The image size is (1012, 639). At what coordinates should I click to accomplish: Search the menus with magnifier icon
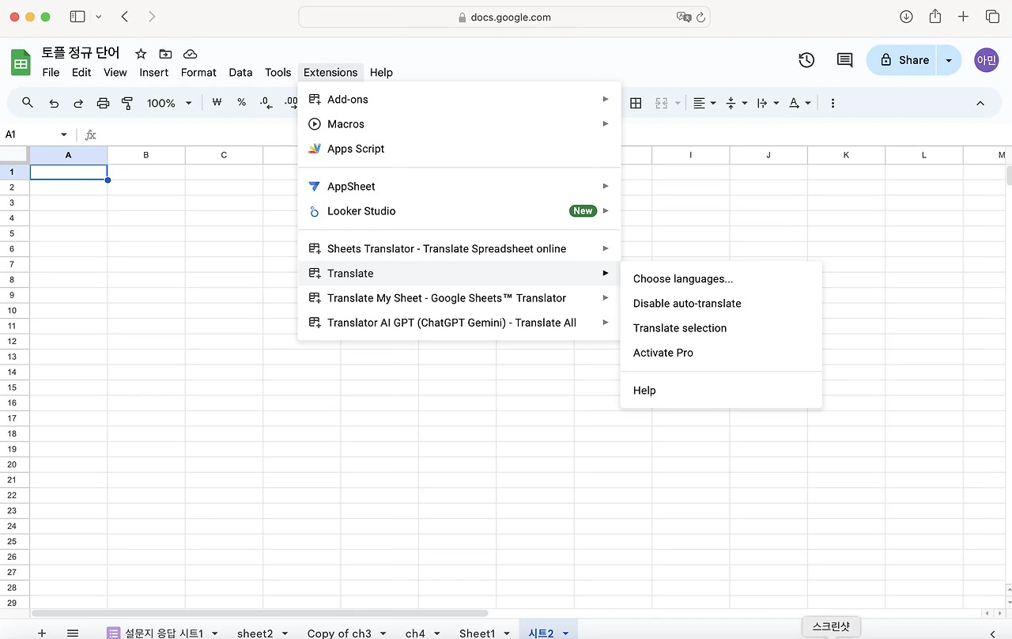(x=28, y=103)
